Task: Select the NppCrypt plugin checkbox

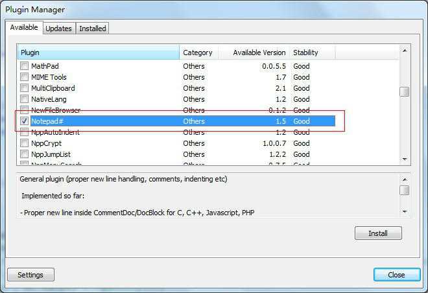Action: click(x=24, y=143)
